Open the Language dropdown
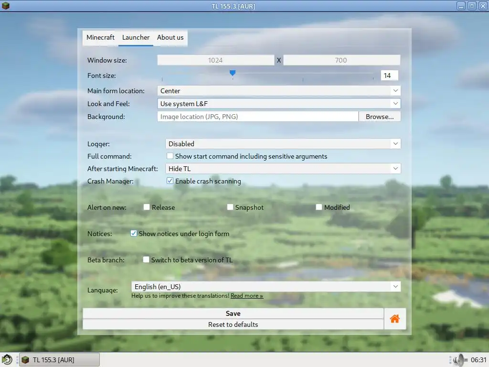489x367 pixels. pyautogui.click(x=266, y=287)
